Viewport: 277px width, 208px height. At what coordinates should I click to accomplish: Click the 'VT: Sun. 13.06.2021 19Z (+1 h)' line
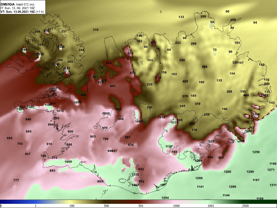22,12
